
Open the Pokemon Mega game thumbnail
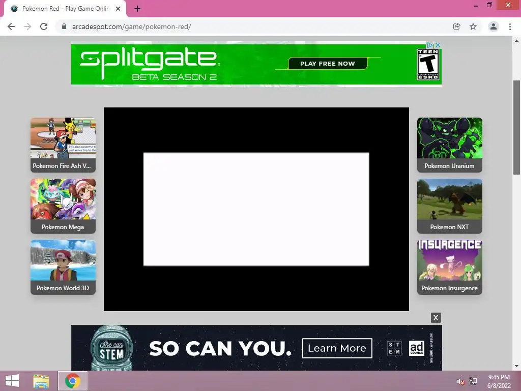63,206
